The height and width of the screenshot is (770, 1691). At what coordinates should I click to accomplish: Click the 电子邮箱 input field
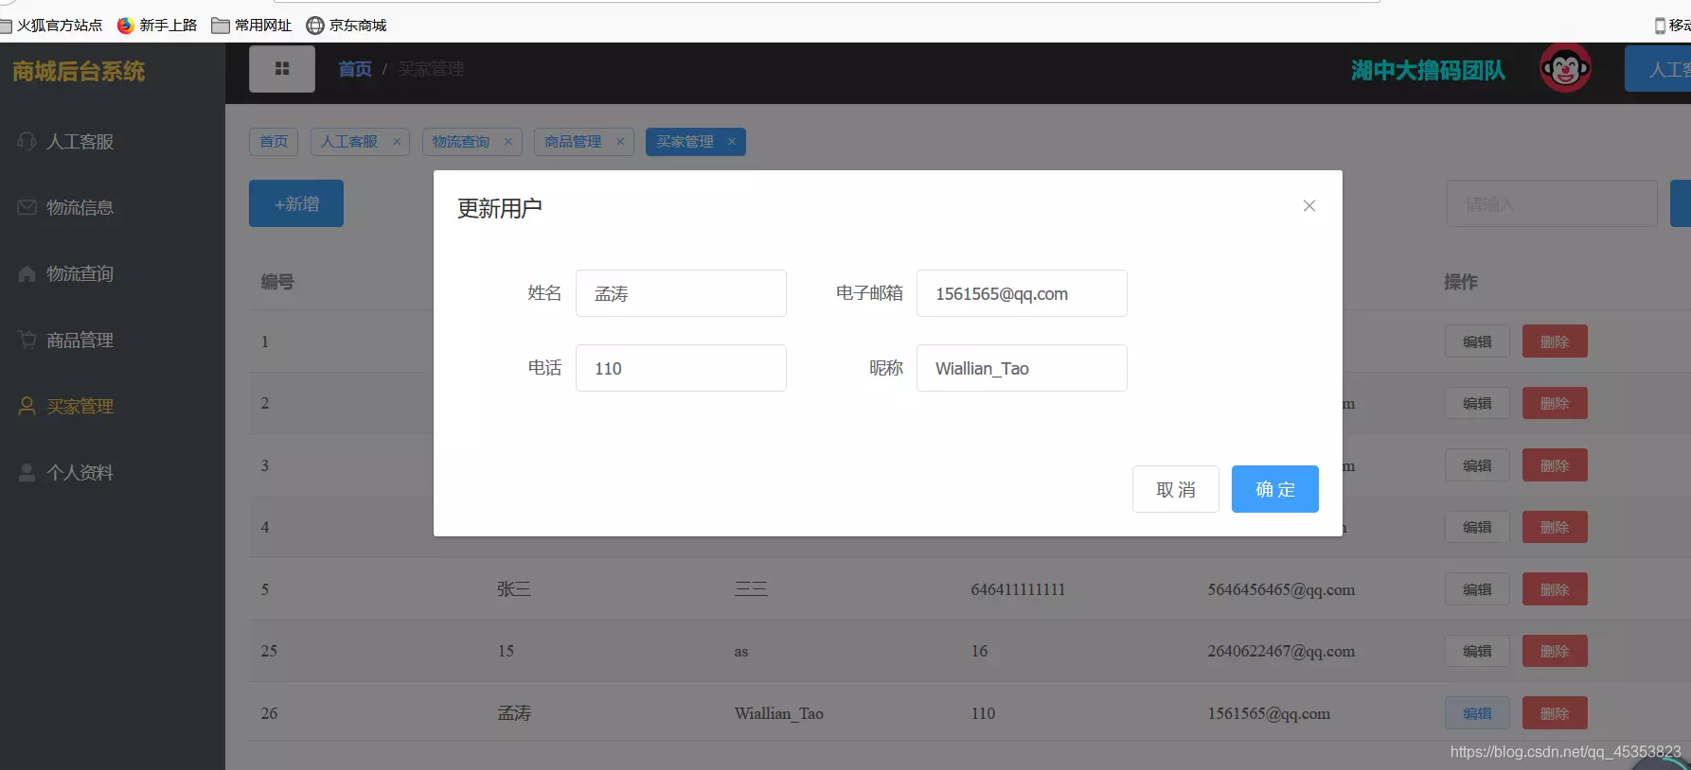tap(1022, 293)
